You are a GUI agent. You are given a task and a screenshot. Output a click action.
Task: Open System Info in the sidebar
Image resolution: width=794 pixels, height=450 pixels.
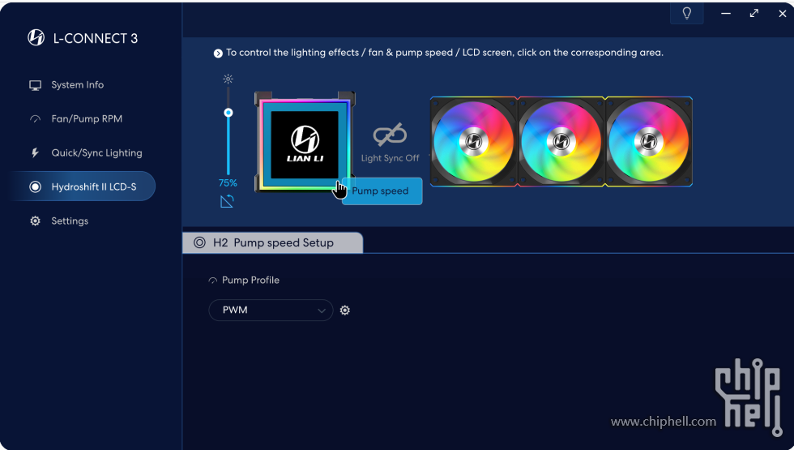click(x=77, y=85)
